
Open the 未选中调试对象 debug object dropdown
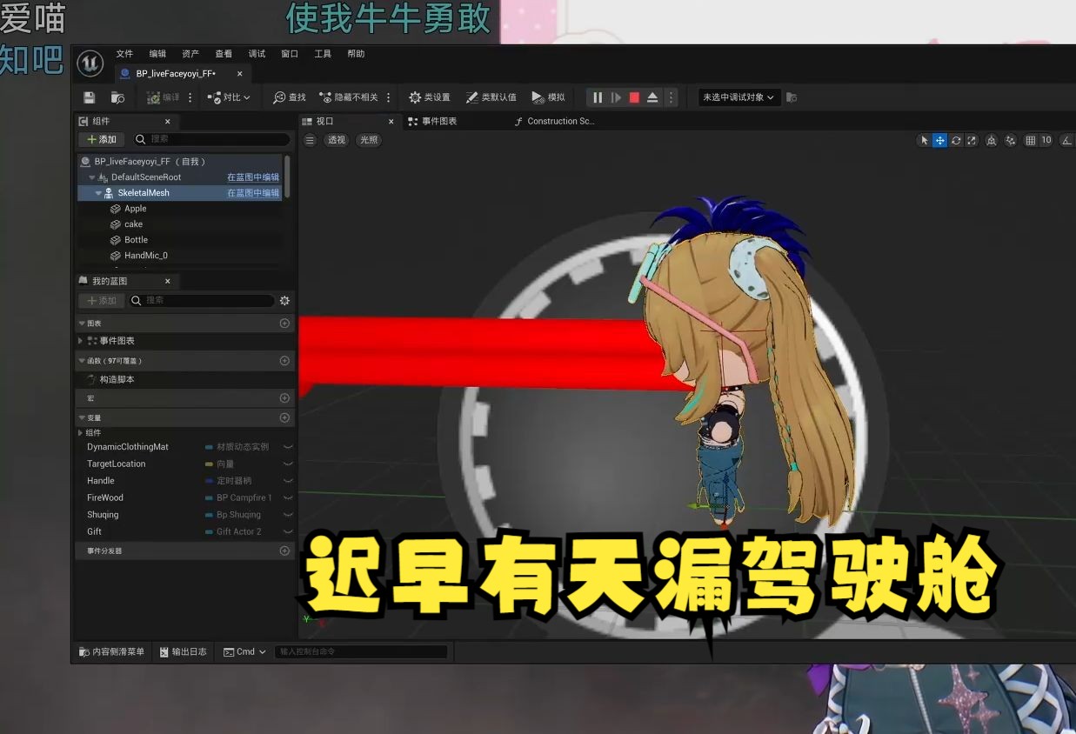coord(738,97)
